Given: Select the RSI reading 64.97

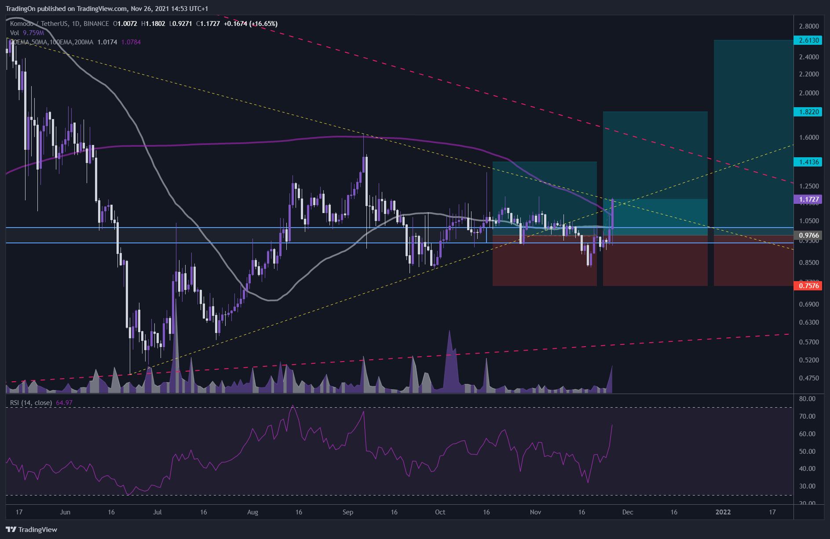Looking at the screenshot, I should click(x=64, y=403).
